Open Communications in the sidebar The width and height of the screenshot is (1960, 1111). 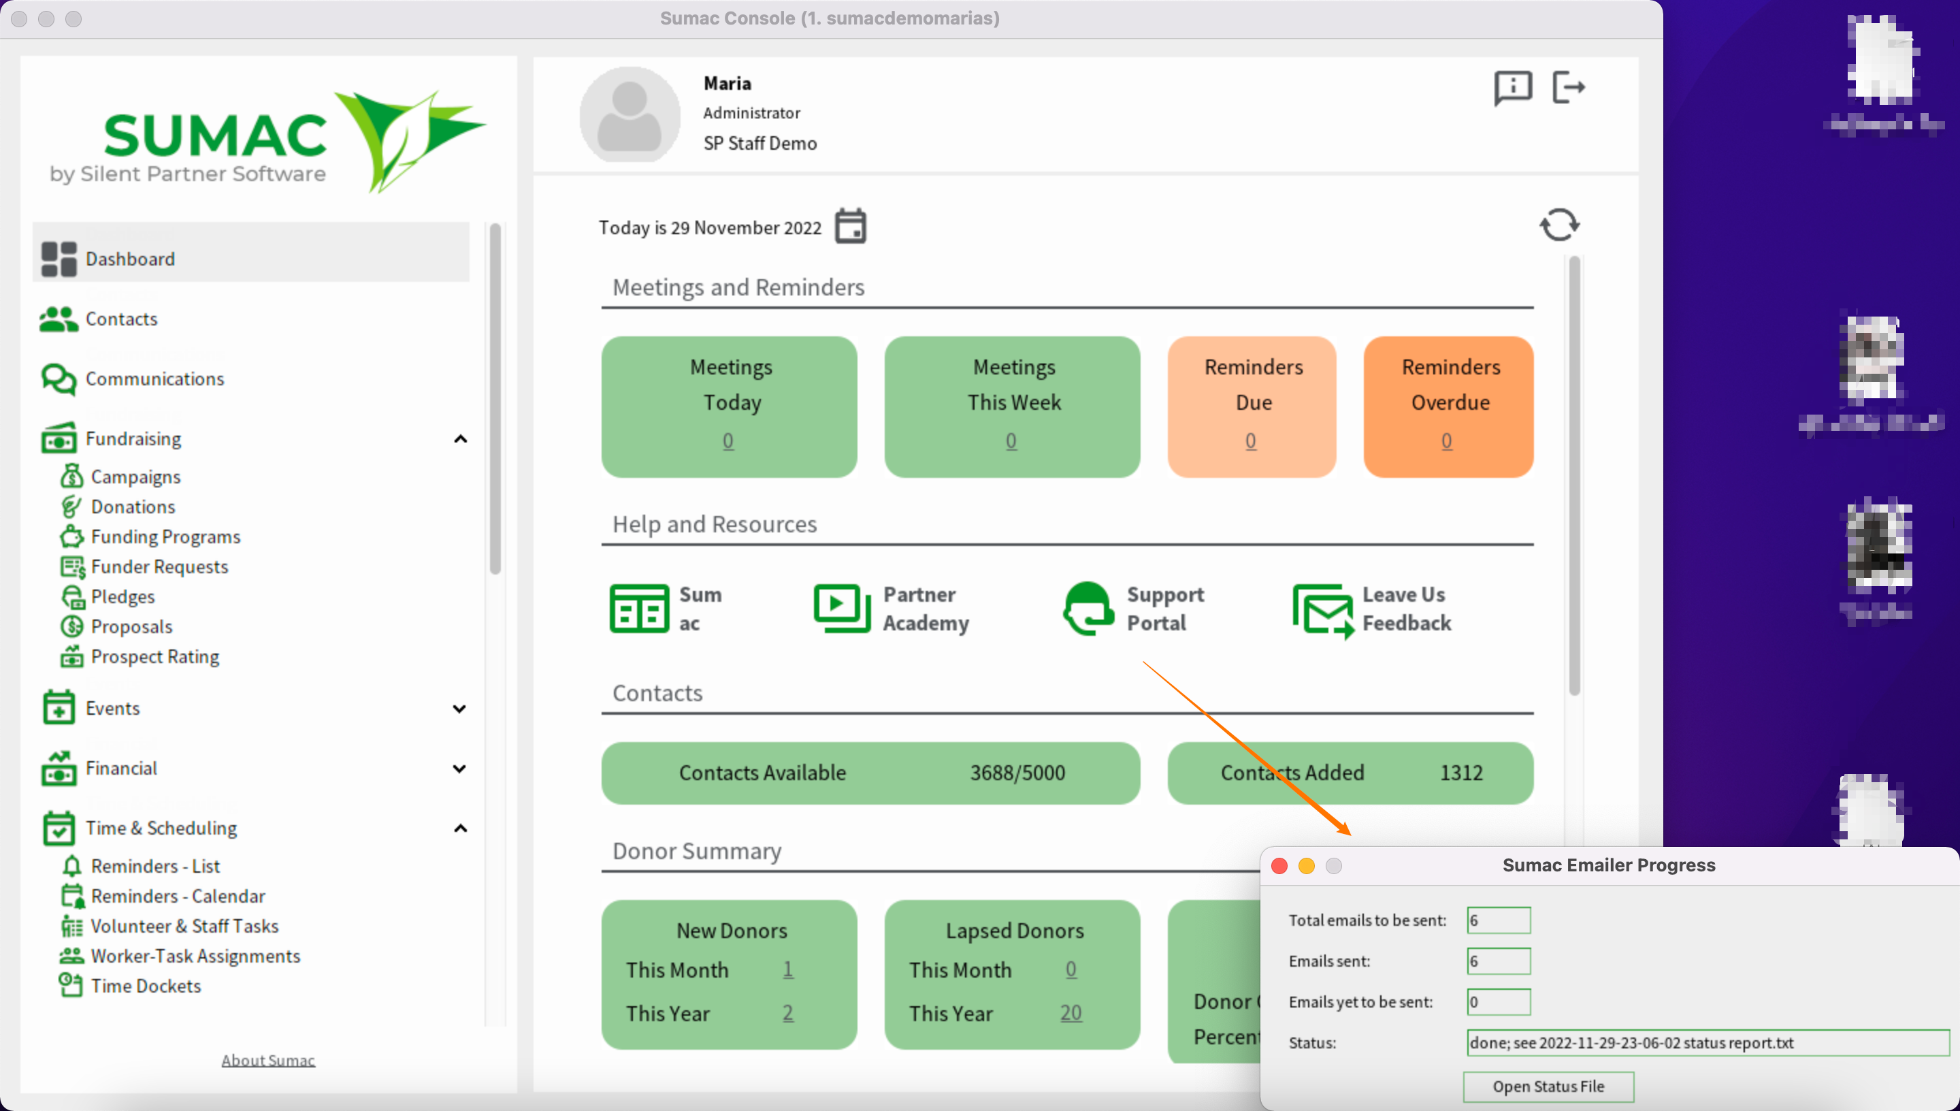tap(154, 379)
